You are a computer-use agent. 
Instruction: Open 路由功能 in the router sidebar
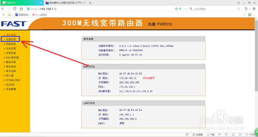(x=11, y=62)
